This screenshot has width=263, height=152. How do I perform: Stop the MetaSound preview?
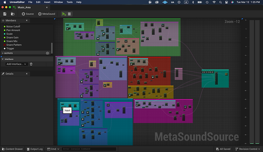(x=69, y=14)
